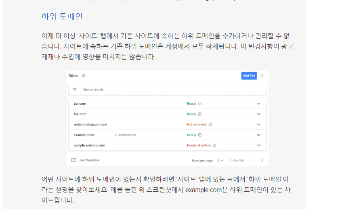The width and height of the screenshot is (340, 209).
Task: Click the Ready status of example.com
Action: pyautogui.click(x=191, y=135)
